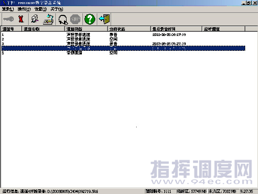Open the user management person icon
Viewport: 258px width, 194px height.
click(35, 19)
